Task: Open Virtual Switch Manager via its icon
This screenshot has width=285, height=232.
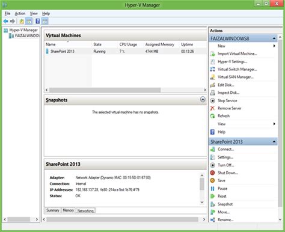Action: pos(212,69)
